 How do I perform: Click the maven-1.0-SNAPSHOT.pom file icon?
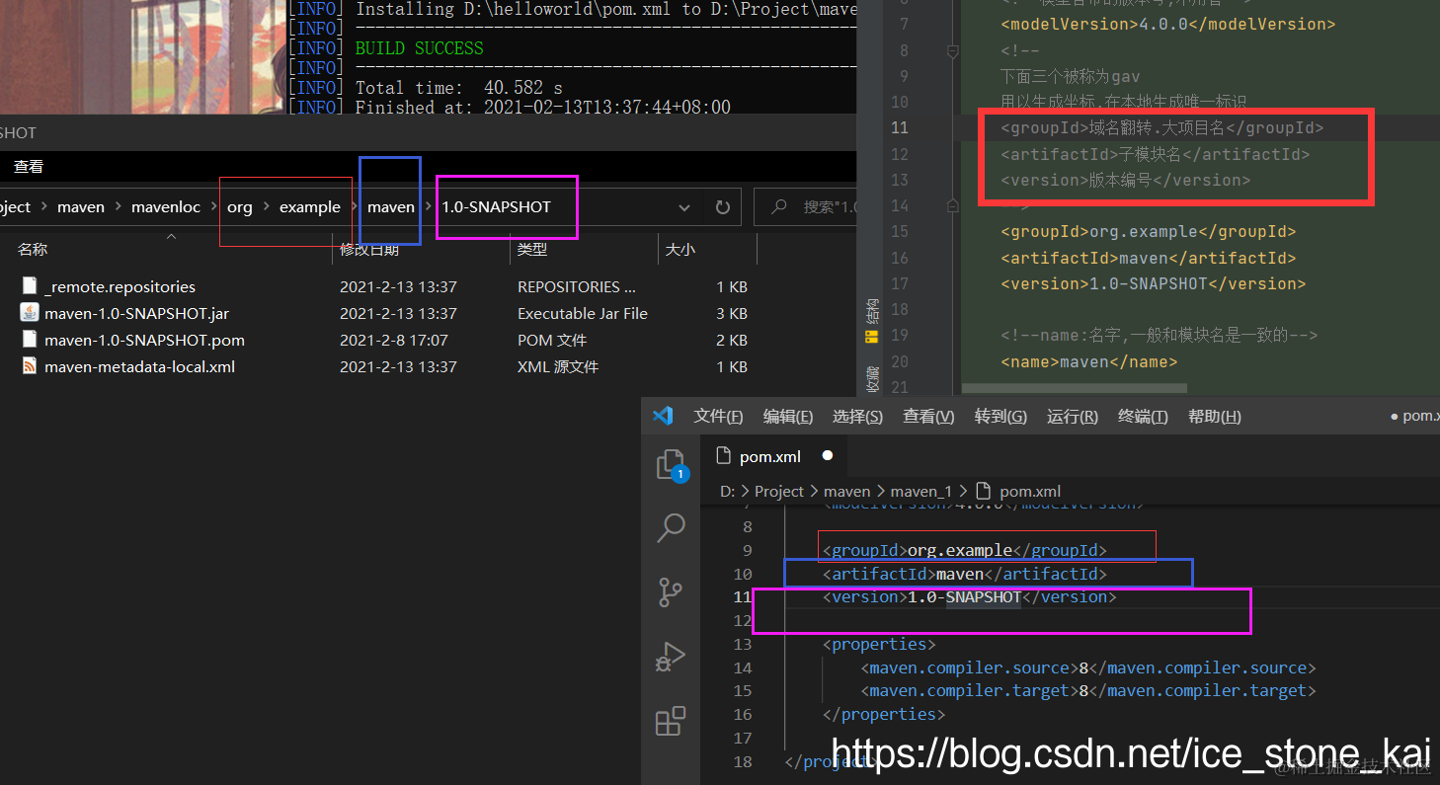(x=30, y=340)
